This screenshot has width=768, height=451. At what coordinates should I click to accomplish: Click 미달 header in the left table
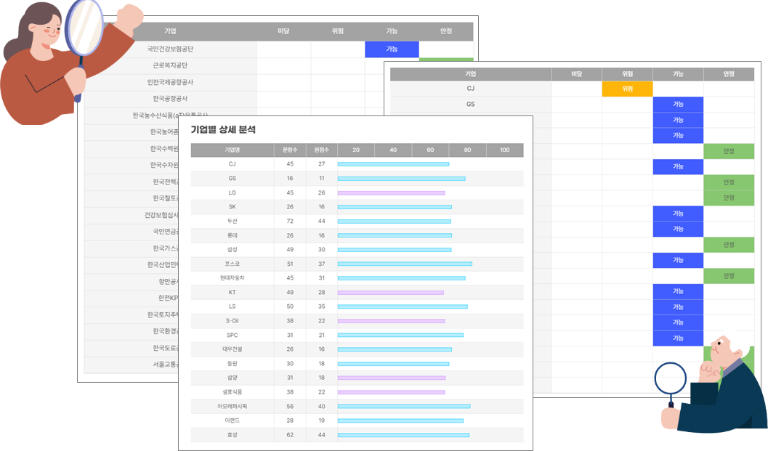(x=283, y=31)
